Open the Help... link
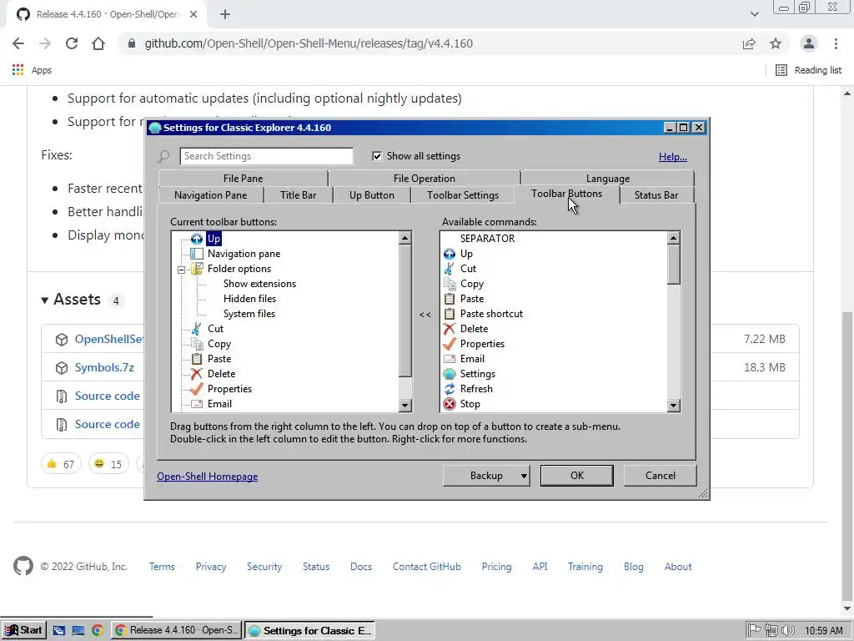The height and width of the screenshot is (641, 854). [x=673, y=157]
